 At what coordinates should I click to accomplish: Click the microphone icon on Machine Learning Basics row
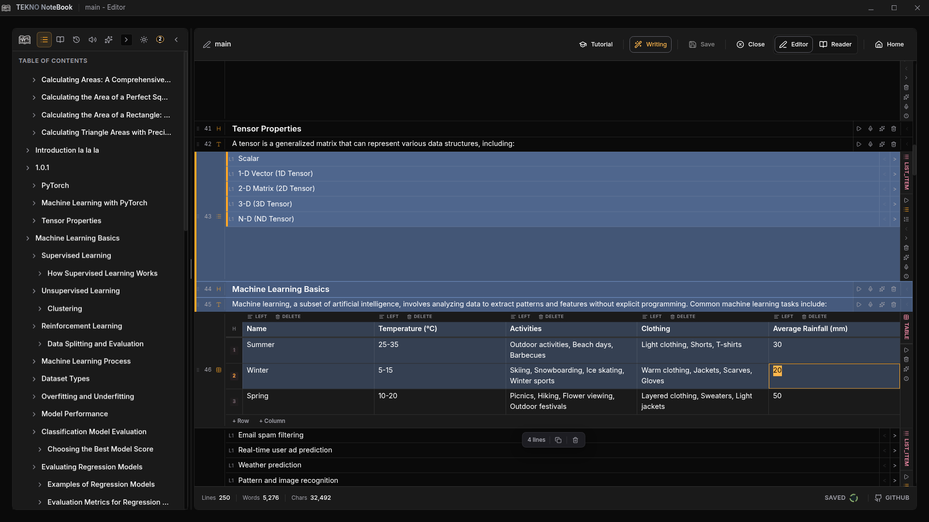(x=870, y=289)
